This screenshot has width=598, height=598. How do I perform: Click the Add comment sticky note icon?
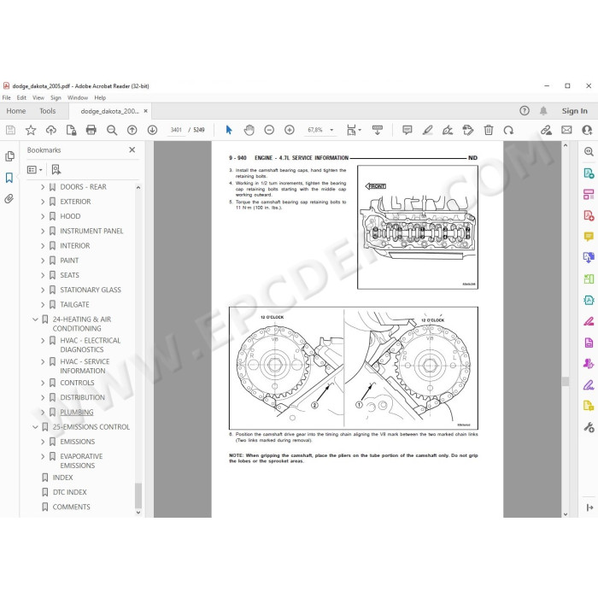pos(407,130)
